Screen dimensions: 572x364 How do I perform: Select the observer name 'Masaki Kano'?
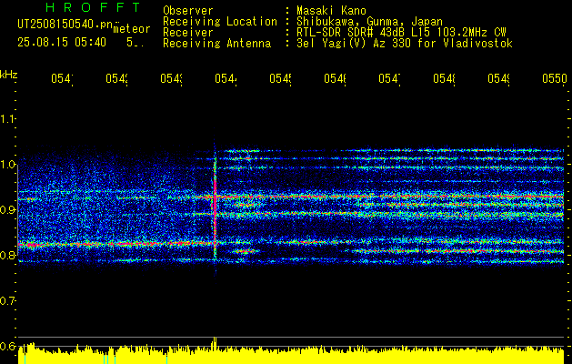331,11
